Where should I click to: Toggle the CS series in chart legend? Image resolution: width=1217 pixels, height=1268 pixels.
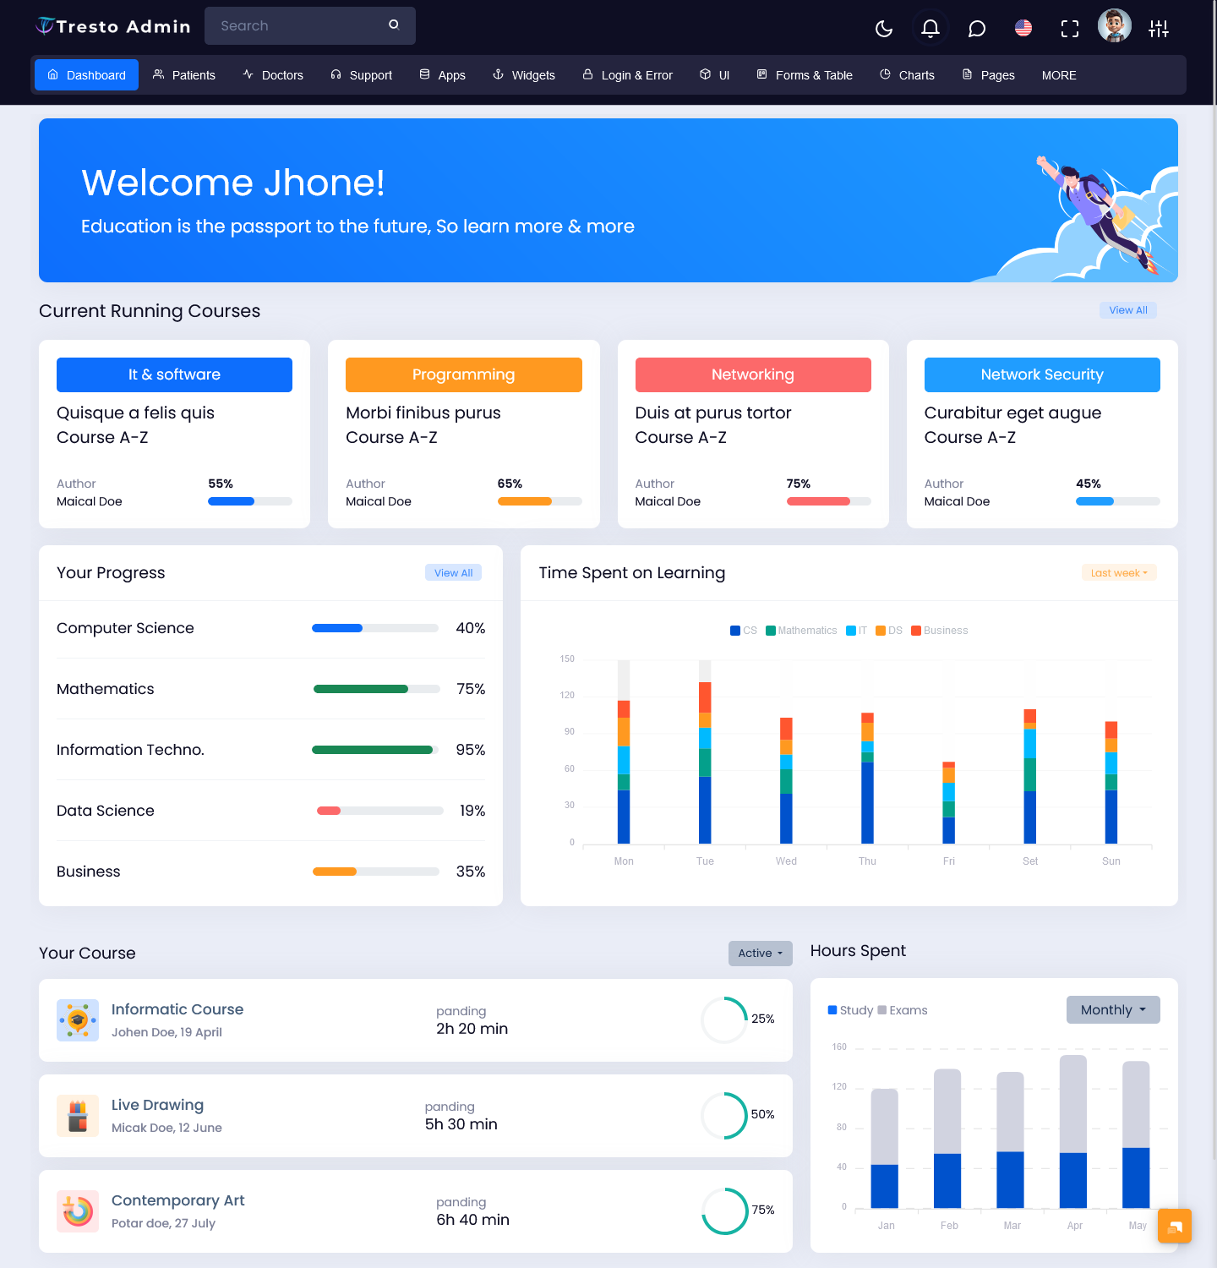point(744,631)
